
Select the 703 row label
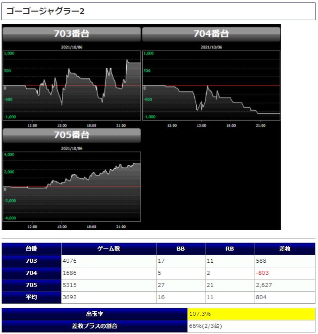31,261
